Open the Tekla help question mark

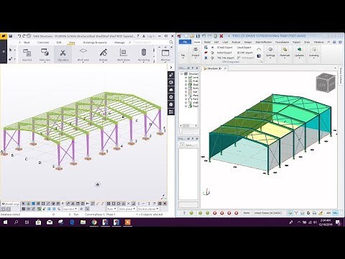pyautogui.click(x=138, y=36)
